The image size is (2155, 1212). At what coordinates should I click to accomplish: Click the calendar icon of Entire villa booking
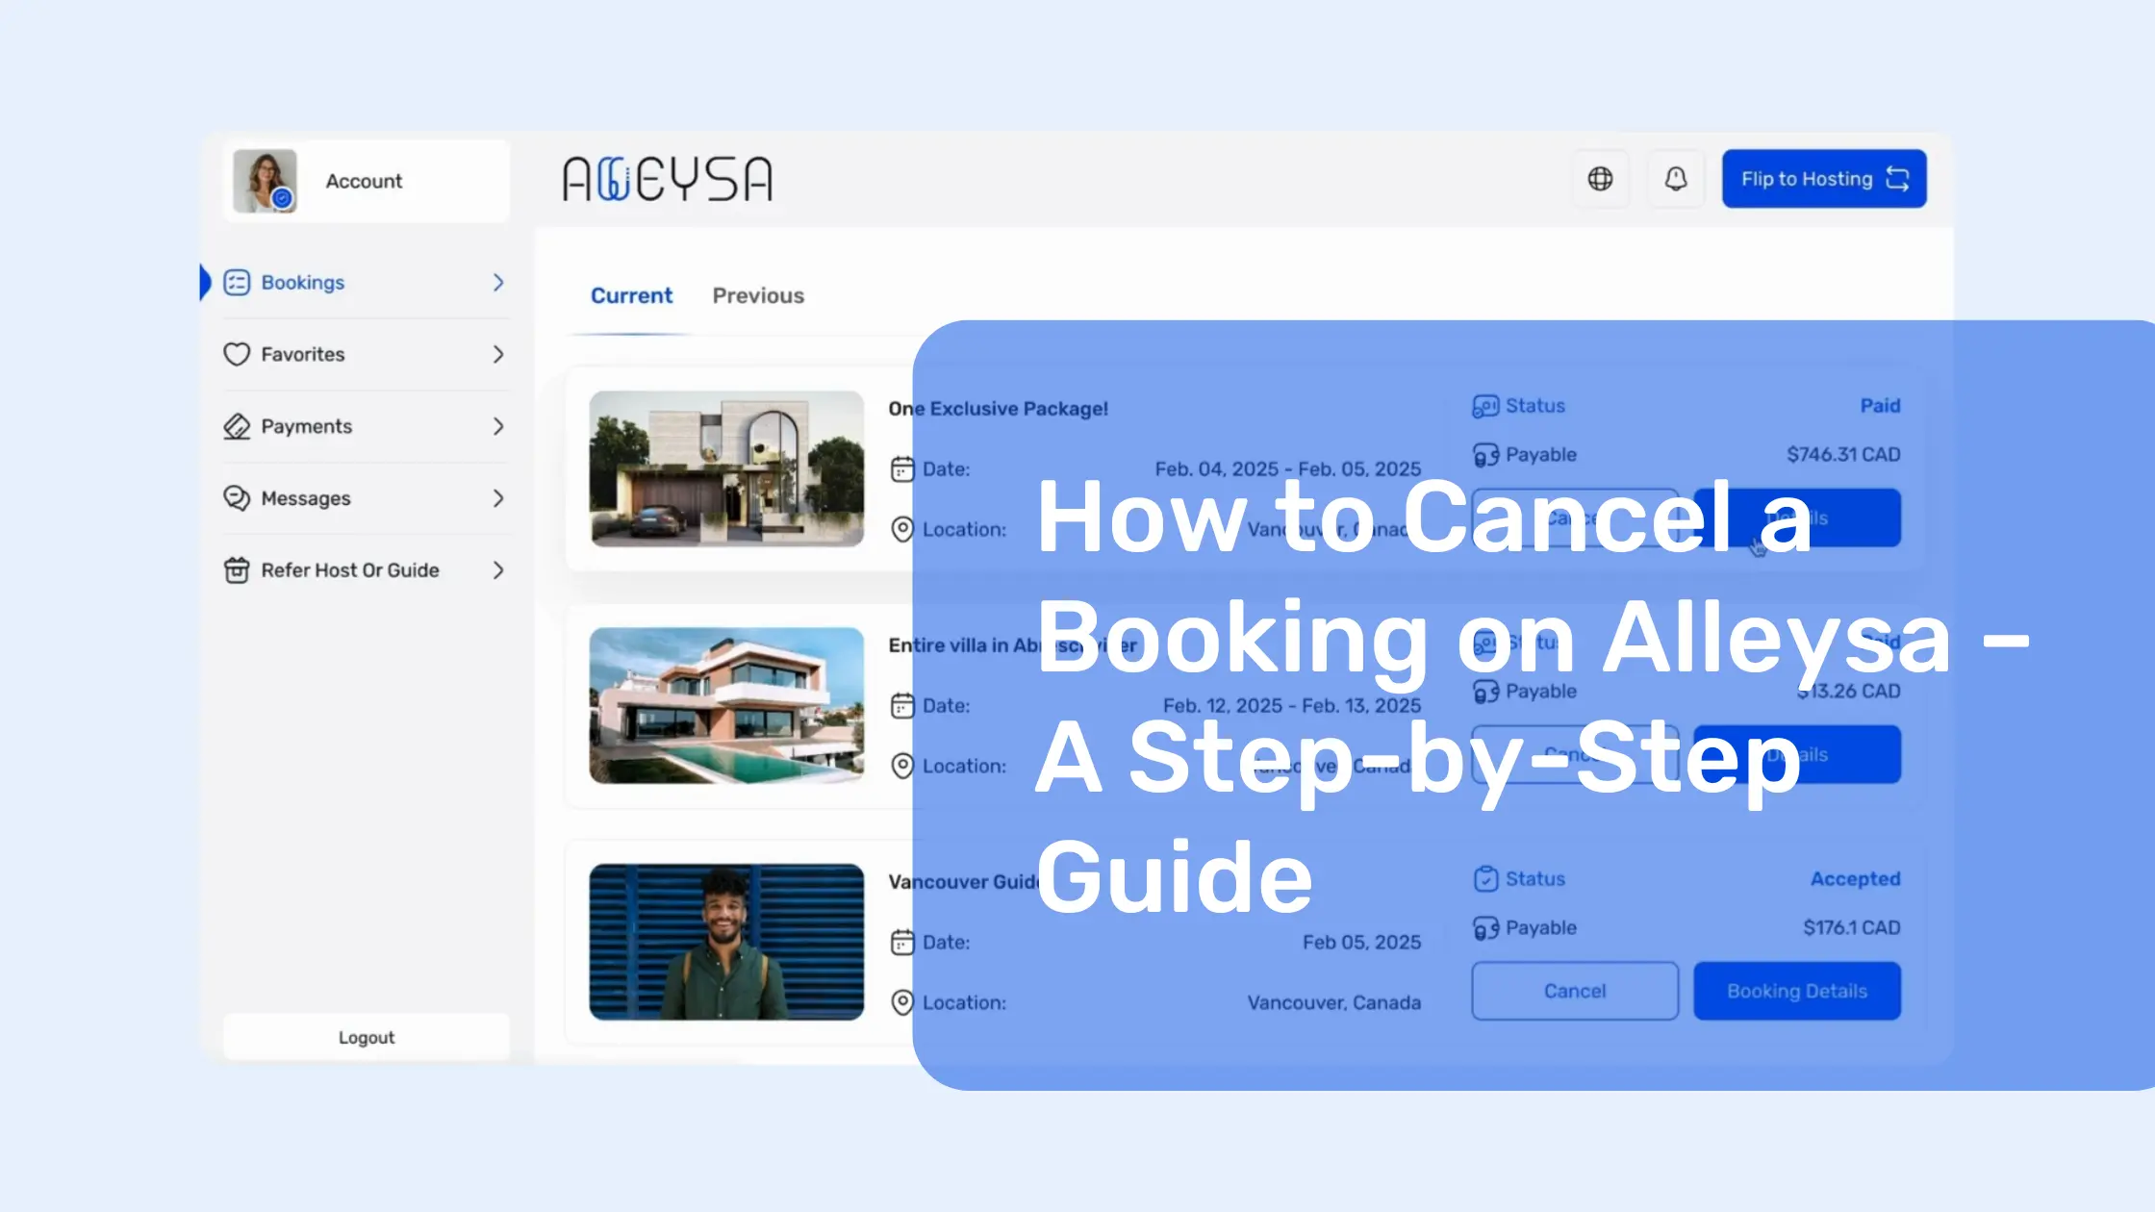pos(902,706)
